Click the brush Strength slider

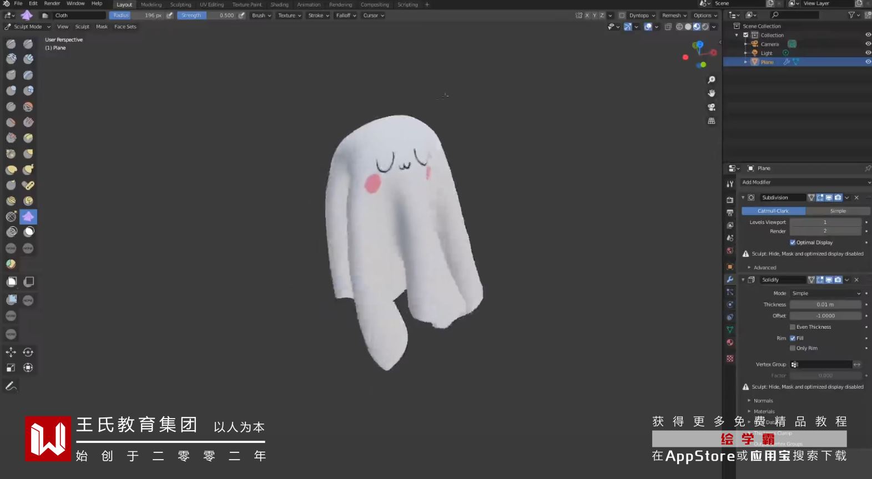pos(207,16)
